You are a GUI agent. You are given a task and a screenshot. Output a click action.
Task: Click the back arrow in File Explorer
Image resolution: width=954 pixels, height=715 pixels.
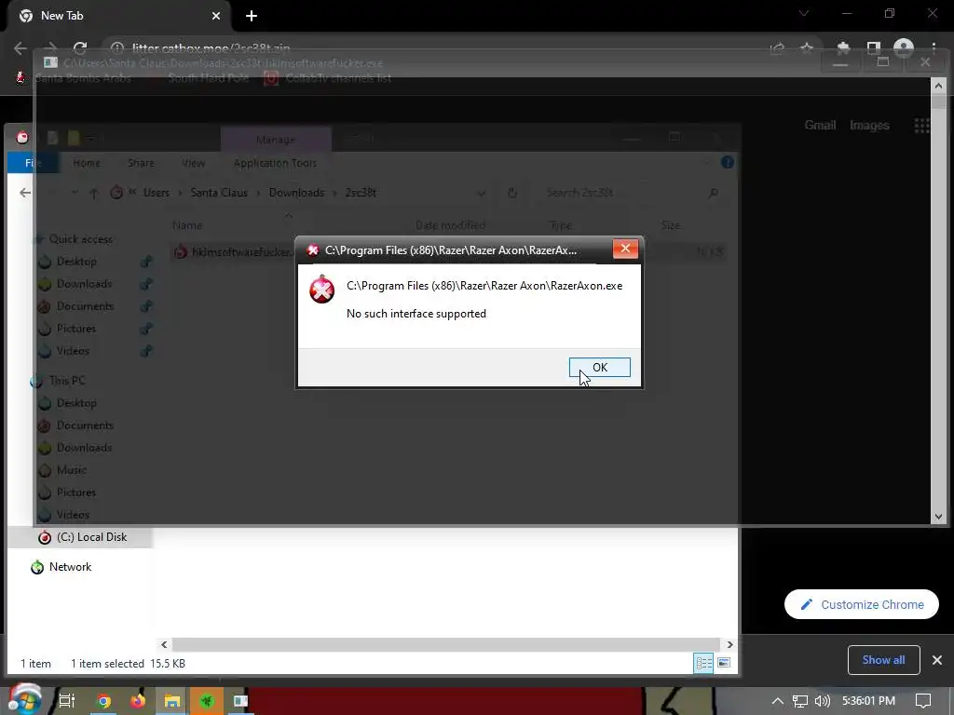25,193
